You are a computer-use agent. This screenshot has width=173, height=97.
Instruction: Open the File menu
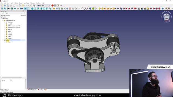2,3
